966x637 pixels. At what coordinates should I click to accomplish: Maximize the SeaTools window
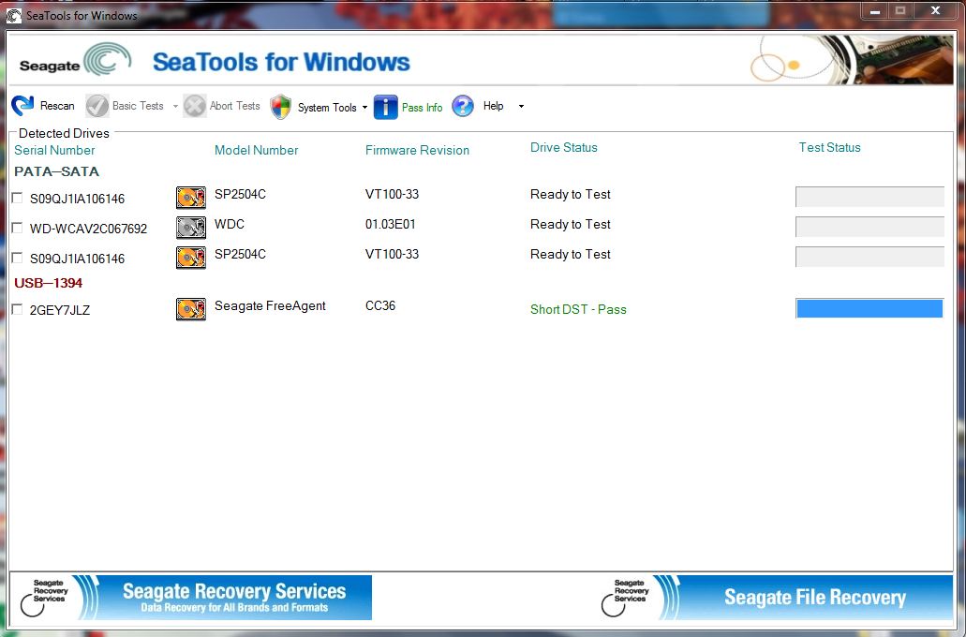(900, 11)
